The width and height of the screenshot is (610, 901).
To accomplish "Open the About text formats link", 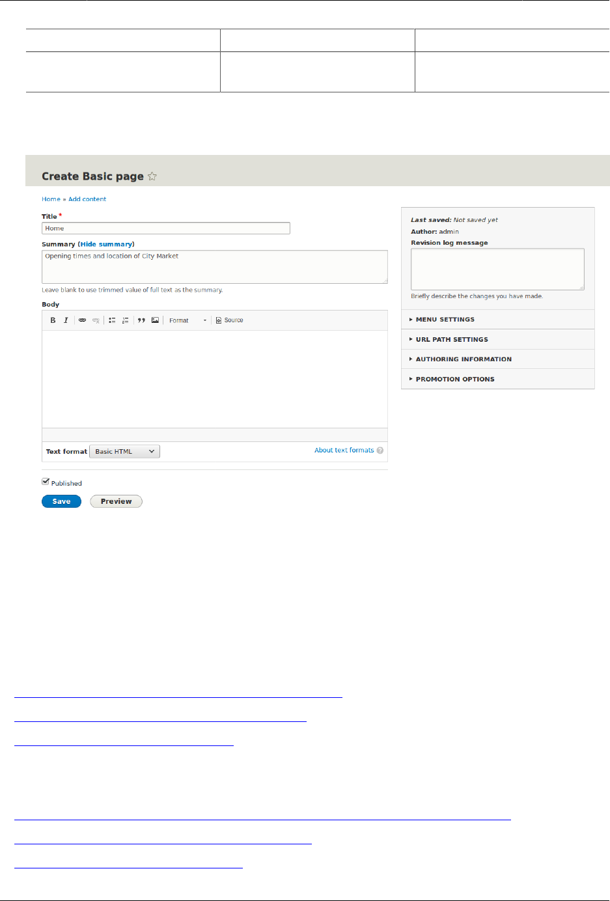I will pos(344,450).
